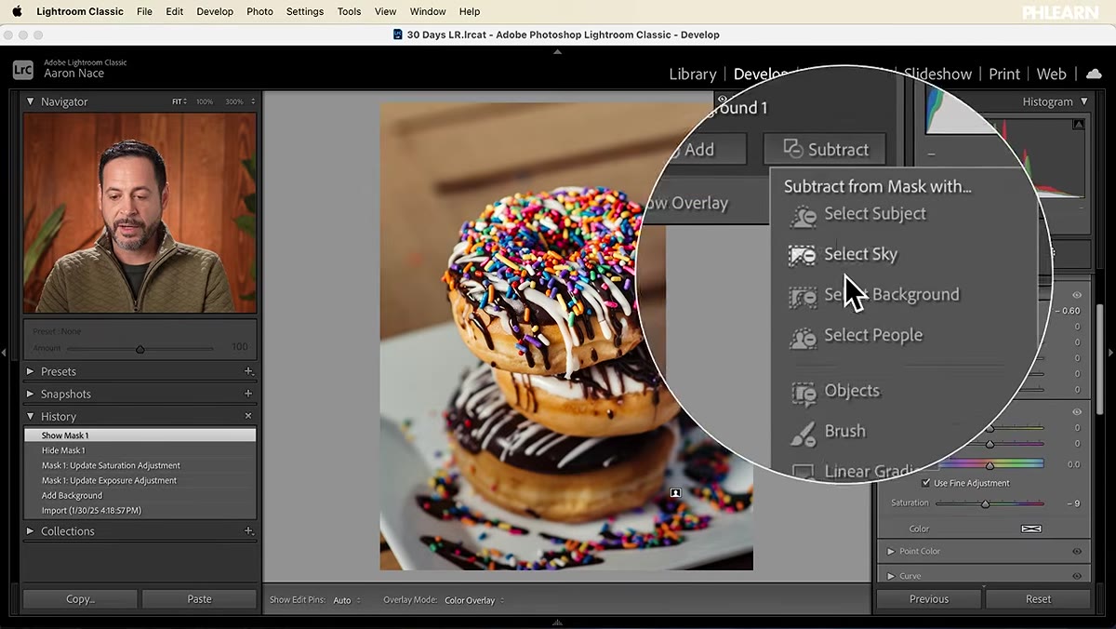Expand the Collections panel
1116x629 pixels.
(x=30, y=531)
